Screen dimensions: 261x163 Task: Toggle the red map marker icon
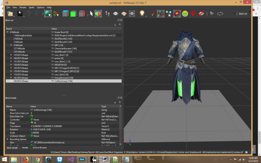coord(193,14)
